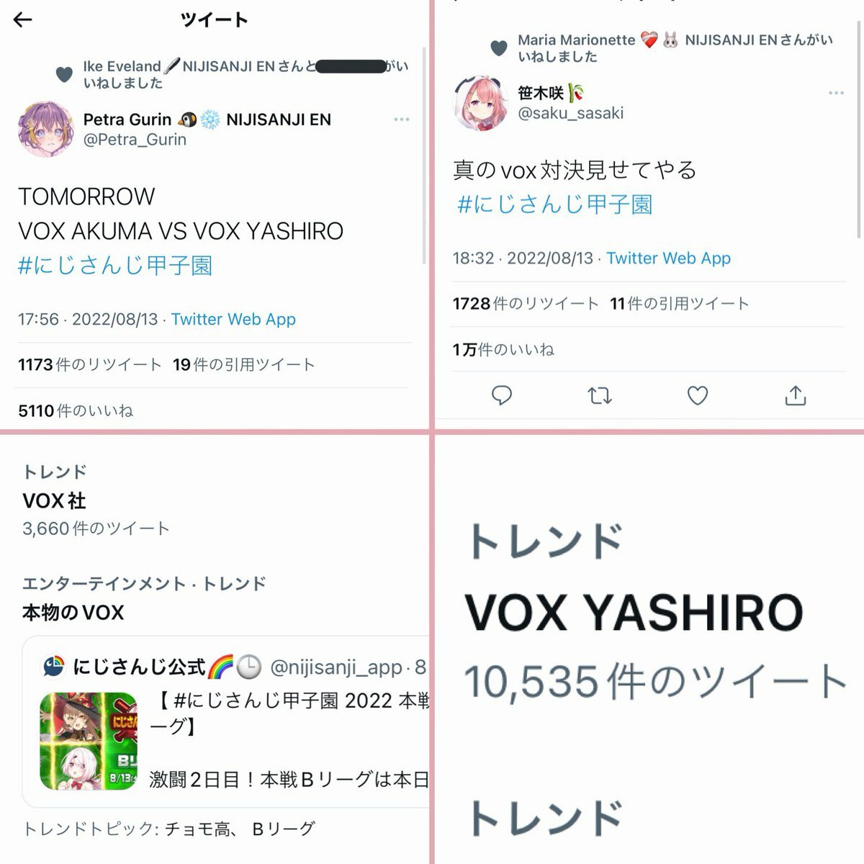
Task: View the 11 quote tweets list
Action: [x=679, y=304]
